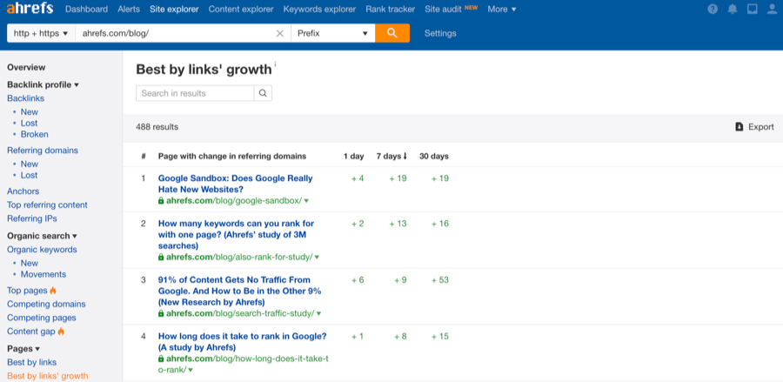Clear the URL with the X icon

[280, 33]
